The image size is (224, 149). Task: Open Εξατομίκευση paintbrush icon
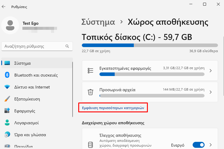coord(7,99)
